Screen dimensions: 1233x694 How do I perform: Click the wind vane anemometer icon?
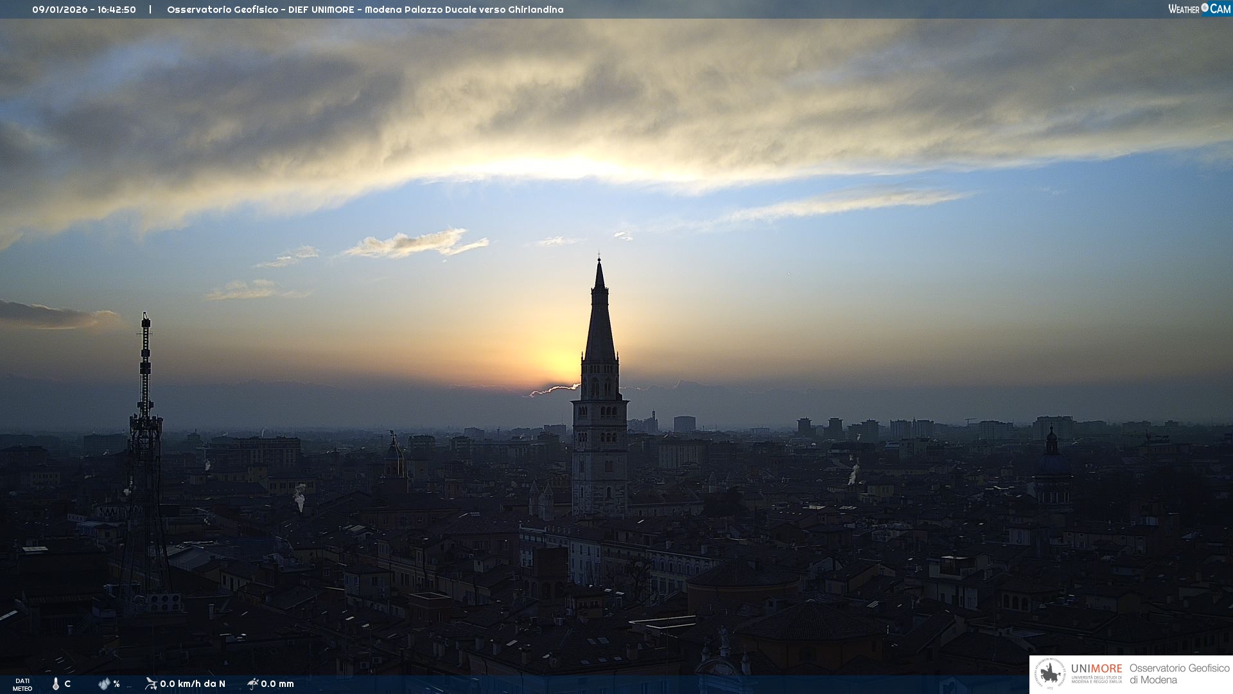point(151,684)
